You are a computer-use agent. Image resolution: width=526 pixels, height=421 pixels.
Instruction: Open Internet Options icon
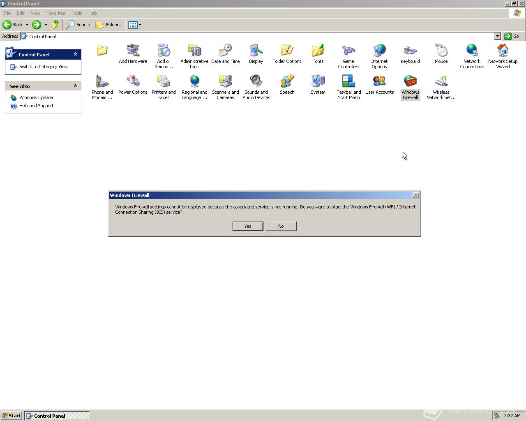coord(379,56)
